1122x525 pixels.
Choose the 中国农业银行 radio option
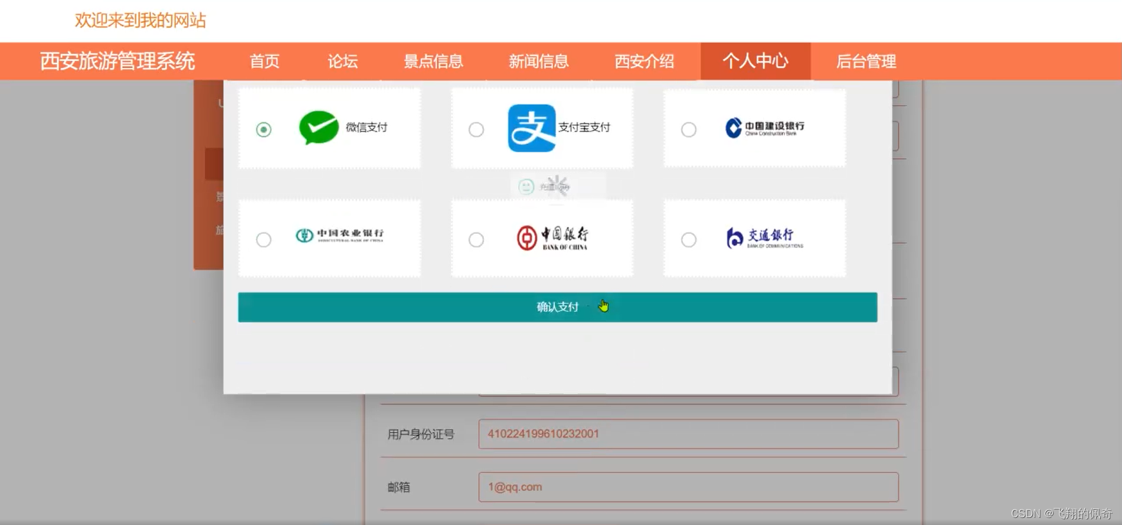tap(264, 240)
